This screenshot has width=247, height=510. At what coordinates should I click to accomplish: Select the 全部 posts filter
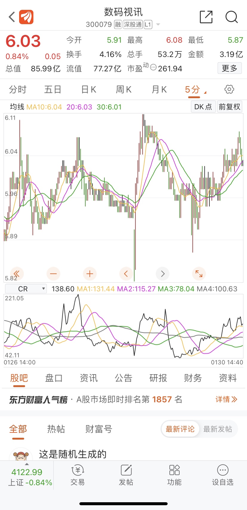pos(18,429)
